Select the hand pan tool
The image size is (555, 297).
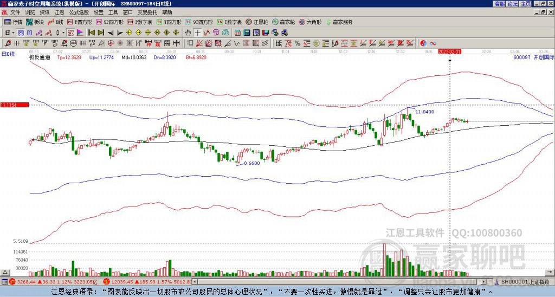[x=188, y=33]
